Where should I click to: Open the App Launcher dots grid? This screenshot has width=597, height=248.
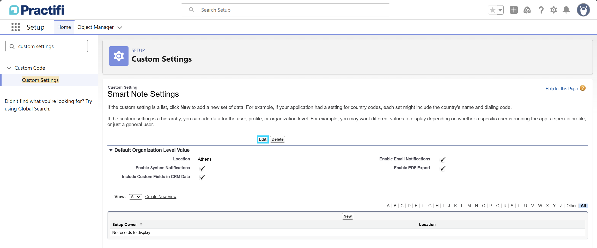tap(16, 27)
